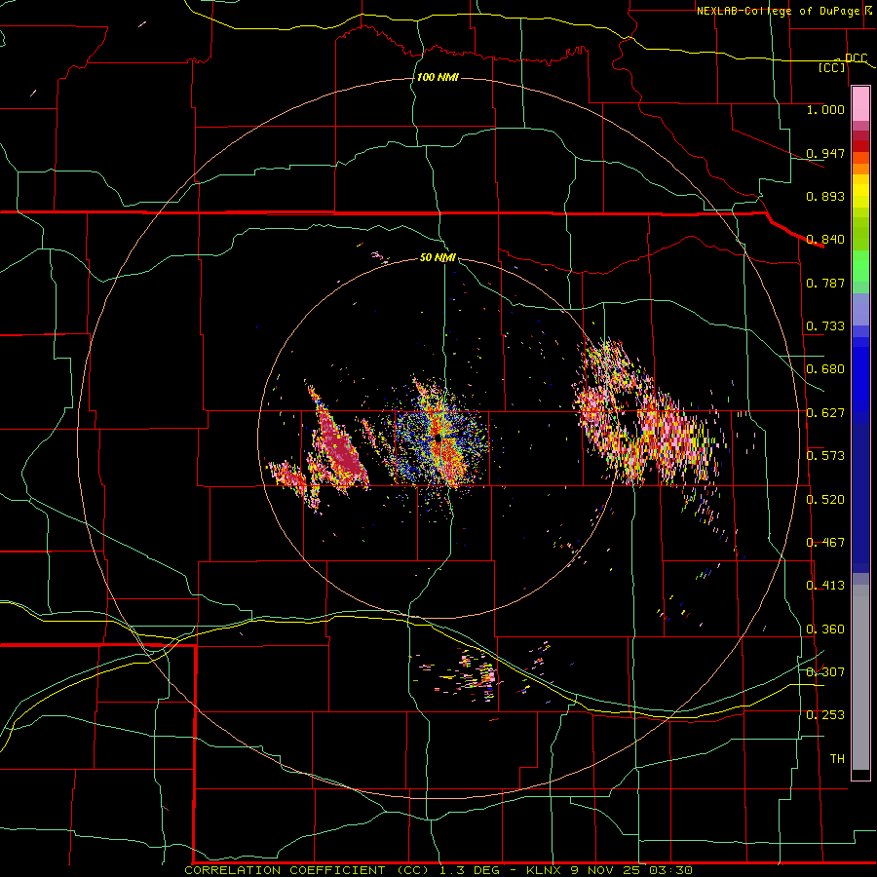877x877 pixels.
Task: Click the 0.733 legend value
Action: (825, 326)
